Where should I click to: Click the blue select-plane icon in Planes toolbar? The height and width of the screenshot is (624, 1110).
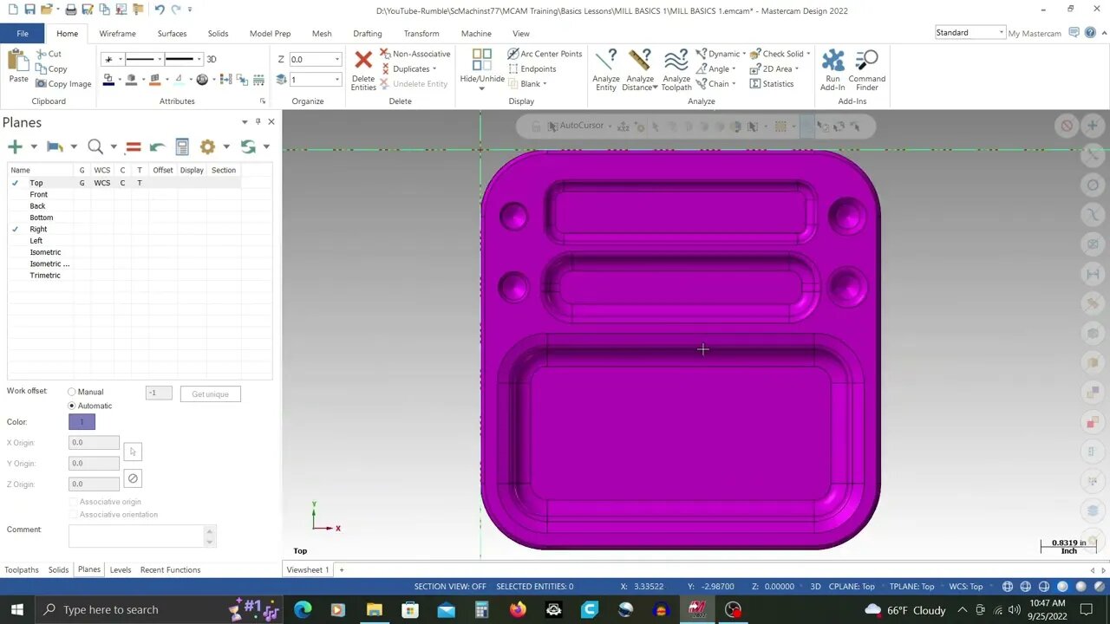[x=55, y=147]
